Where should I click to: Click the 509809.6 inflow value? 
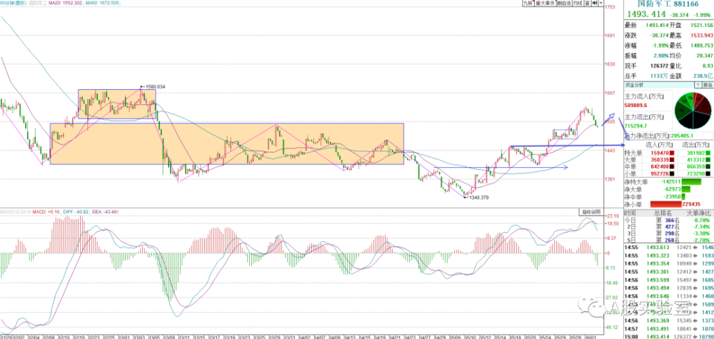[637, 104]
